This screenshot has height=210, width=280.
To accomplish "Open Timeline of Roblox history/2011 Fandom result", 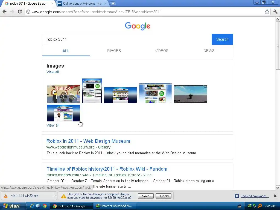I will [107, 169].
